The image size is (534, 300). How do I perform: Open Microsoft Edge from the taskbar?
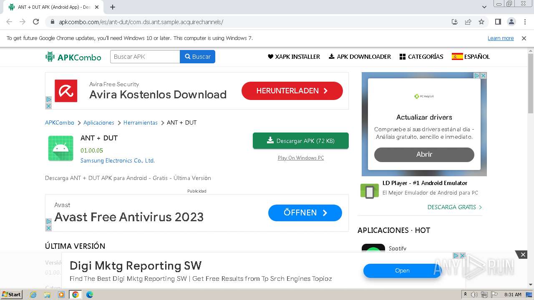[x=90, y=295]
